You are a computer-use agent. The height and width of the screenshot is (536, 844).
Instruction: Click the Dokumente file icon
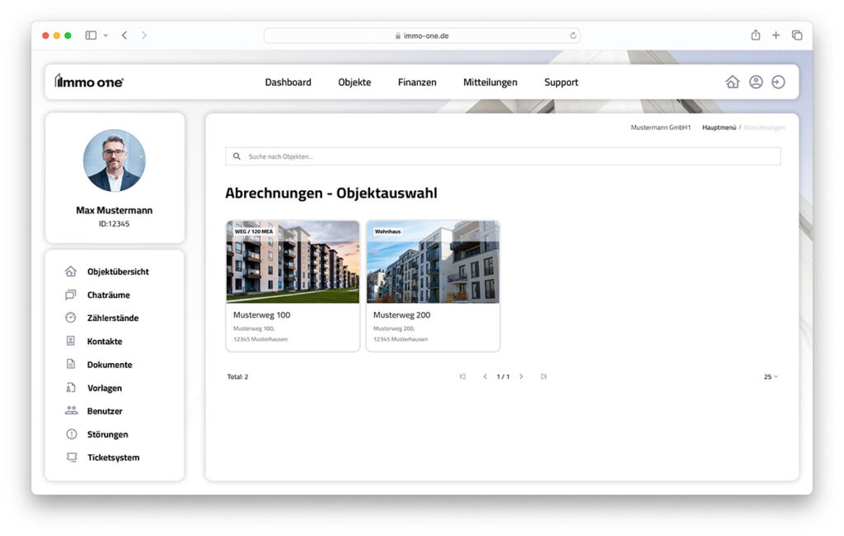(x=71, y=364)
